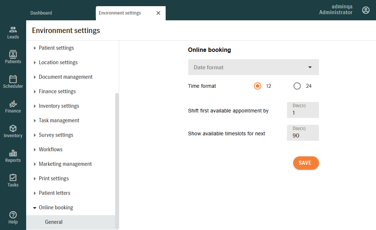376x230 pixels.
Task: Open the Inventory box icon
Action: click(13, 128)
